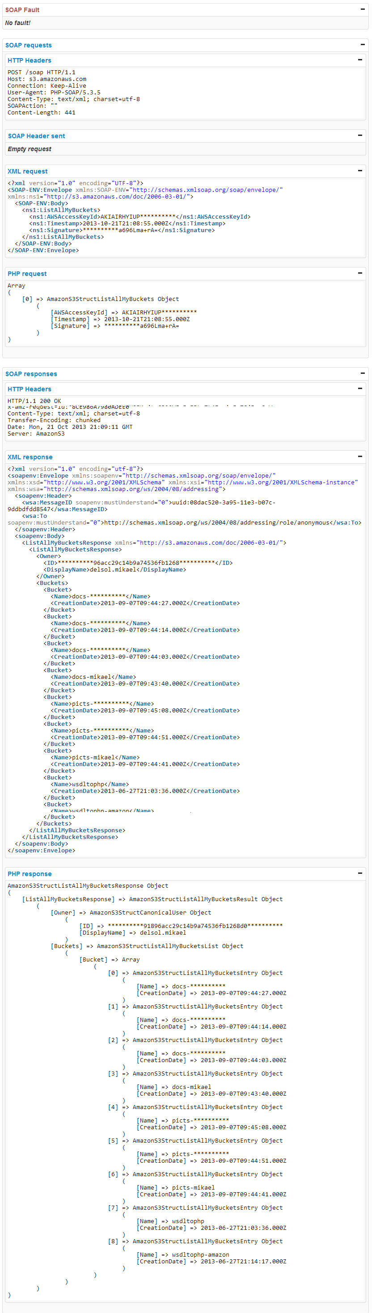The width and height of the screenshot is (376, 1313).
Task: Click the 'AmazonS3StructListAllMyBucketsResponse Object' line
Action: (88, 886)
